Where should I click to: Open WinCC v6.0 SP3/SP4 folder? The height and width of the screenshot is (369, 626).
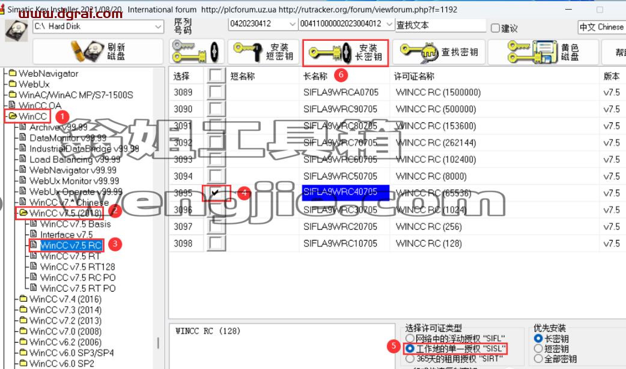click(x=71, y=353)
